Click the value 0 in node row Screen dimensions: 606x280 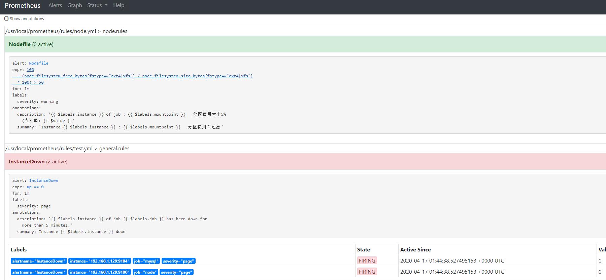[600, 272]
